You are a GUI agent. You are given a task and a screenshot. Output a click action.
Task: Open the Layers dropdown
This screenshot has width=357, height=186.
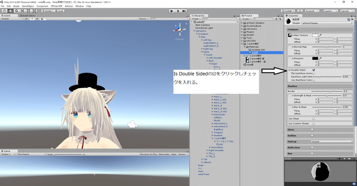point(330,11)
